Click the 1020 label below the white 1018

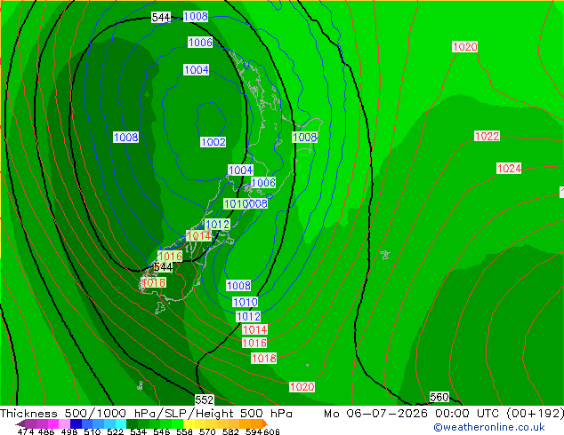302,387
